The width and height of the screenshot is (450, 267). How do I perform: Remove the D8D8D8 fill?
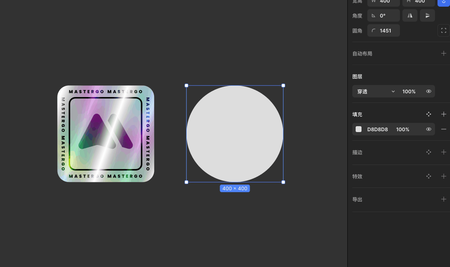(x=443, y=129)
